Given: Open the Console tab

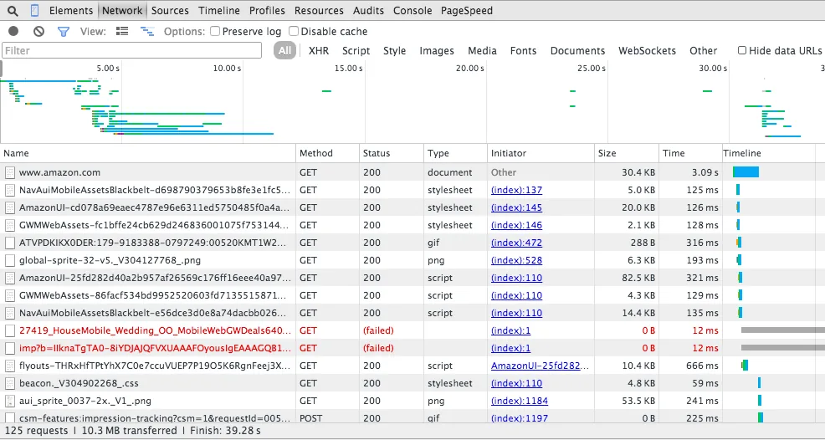Looking at the screenshot, I should coord(412,11).
